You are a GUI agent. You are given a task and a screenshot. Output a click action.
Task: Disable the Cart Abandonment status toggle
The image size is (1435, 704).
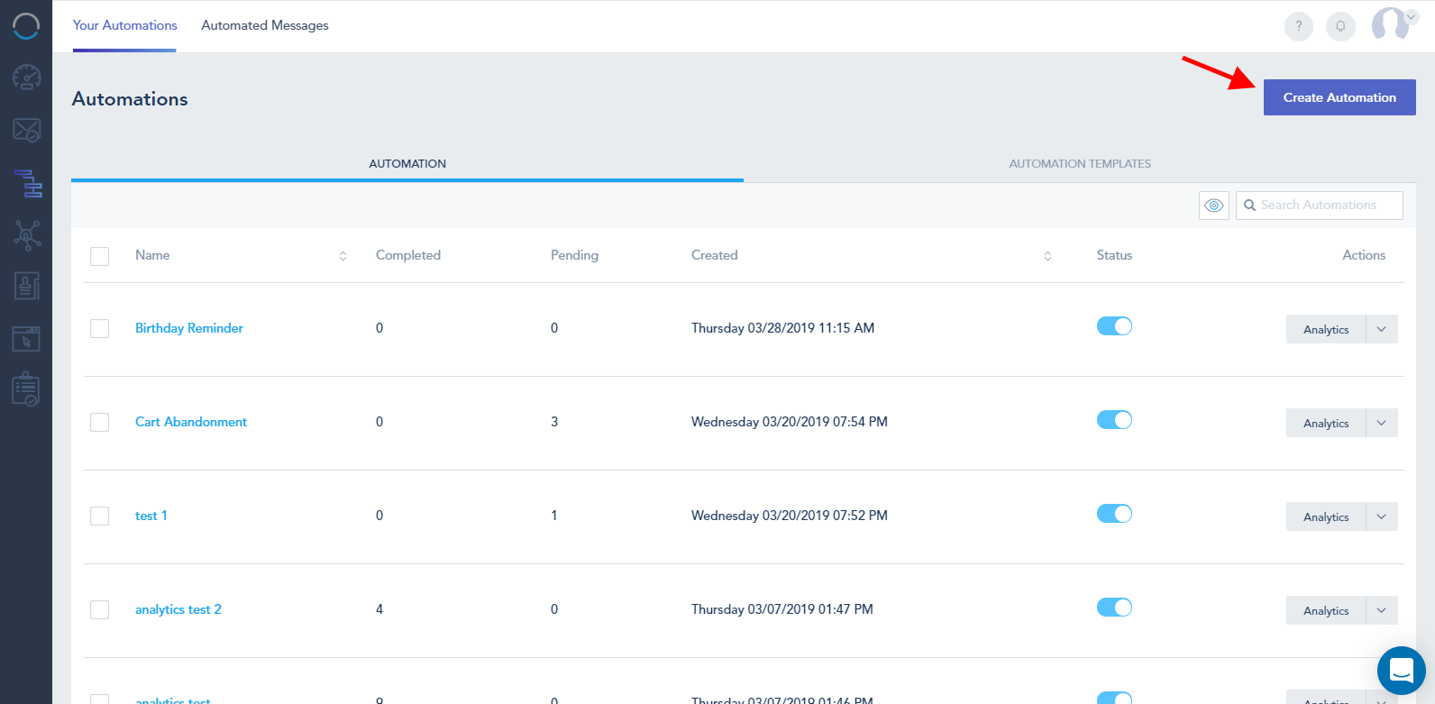(x=1114, y=420)
